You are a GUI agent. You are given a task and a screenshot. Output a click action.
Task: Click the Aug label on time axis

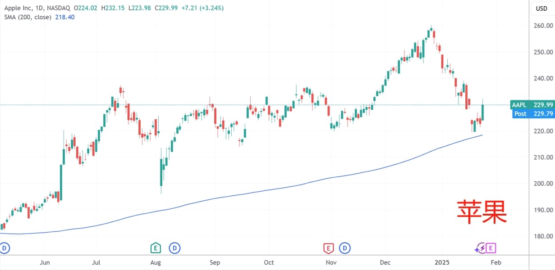(x=156, y=262)
